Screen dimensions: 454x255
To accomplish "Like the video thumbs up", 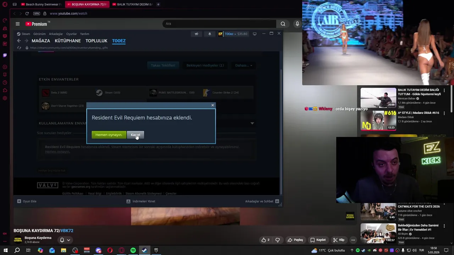I will click(265, 240).
